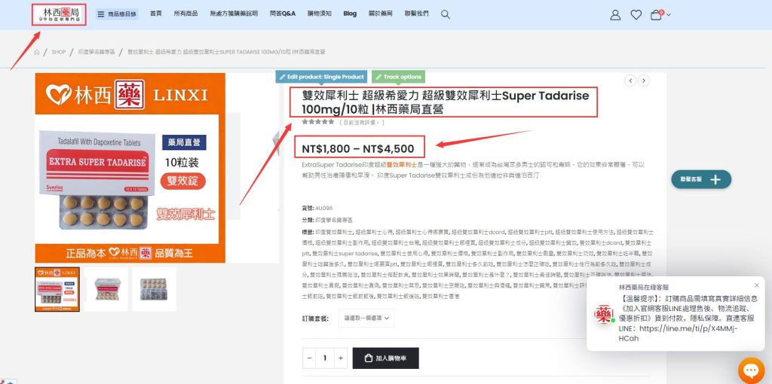Open the wishlist heart icon
This screenshot has width=772, height=384.
click(x=636, y=15)
